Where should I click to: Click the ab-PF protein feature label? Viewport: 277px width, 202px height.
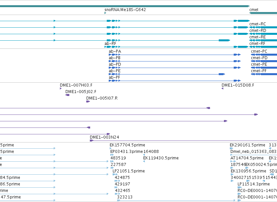115,77
